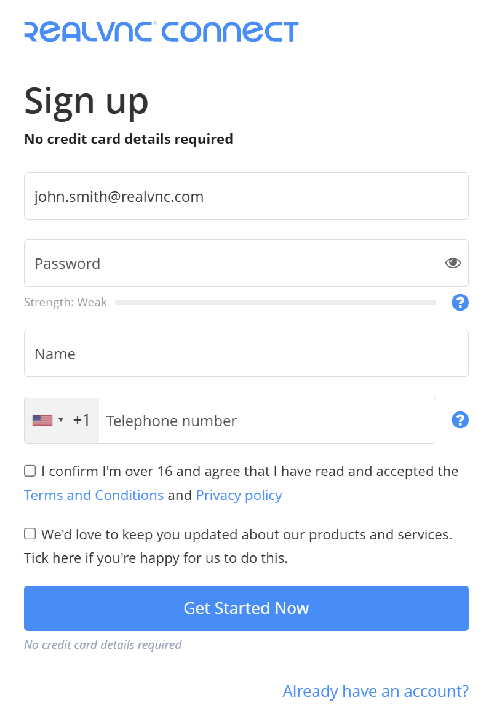The height and width of the screenshot is (711, 502).
Task: Open the password strength help icon
Action: click(460, 303)
